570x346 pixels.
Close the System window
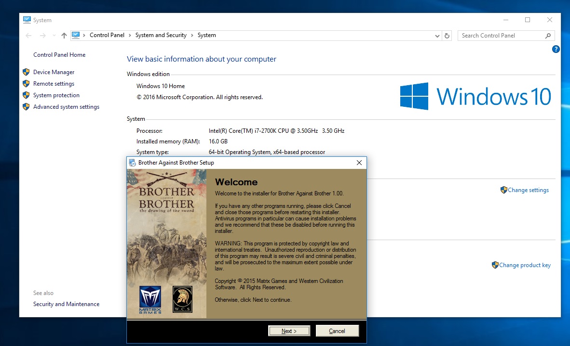pos(550,20)
